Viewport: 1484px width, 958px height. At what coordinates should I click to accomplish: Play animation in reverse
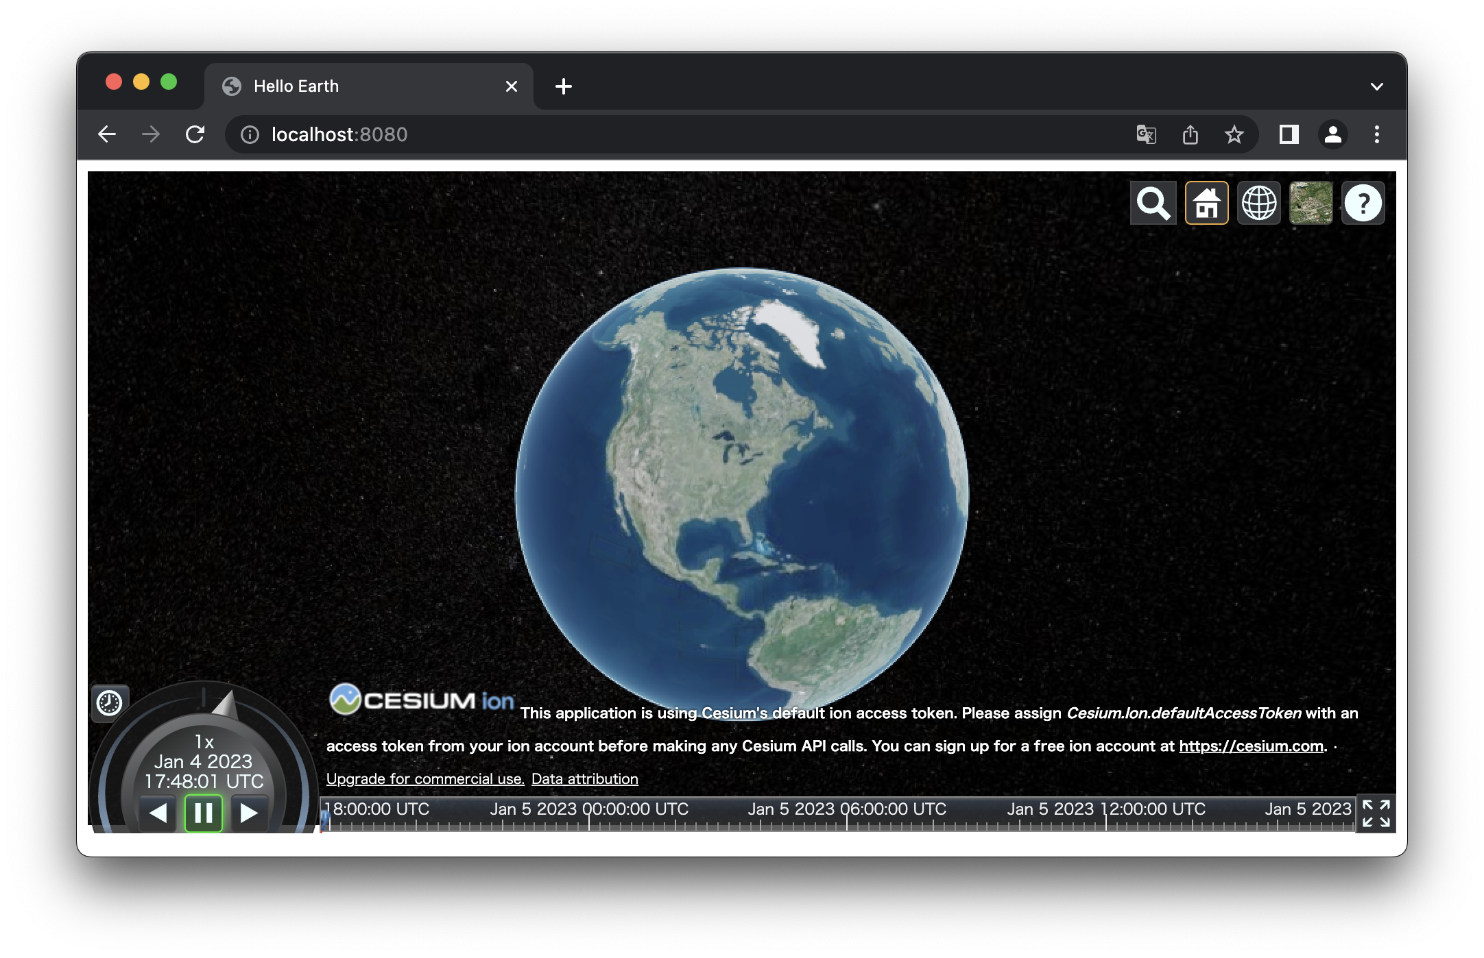[x=158, y=813]
